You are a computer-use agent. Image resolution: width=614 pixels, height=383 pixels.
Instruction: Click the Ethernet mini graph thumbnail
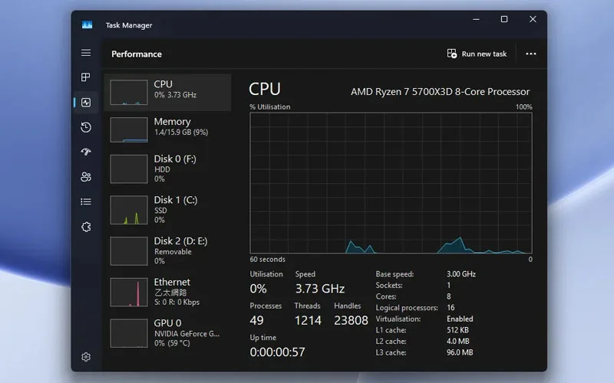point(129,292)
